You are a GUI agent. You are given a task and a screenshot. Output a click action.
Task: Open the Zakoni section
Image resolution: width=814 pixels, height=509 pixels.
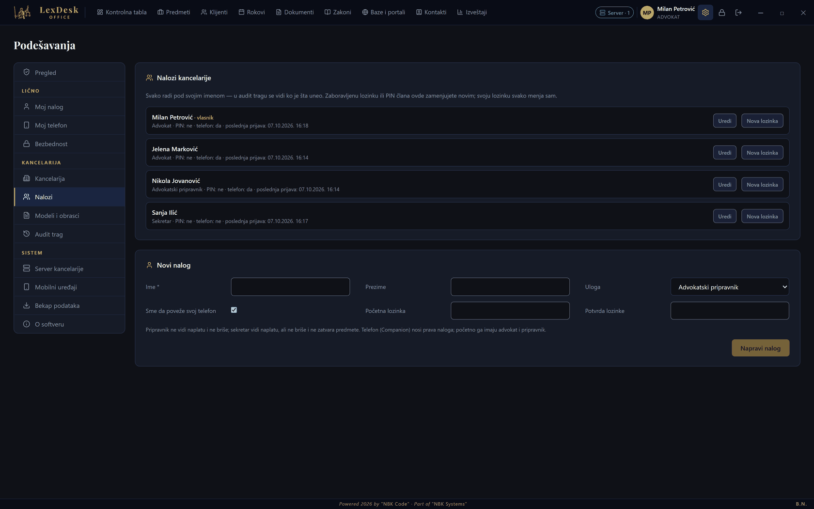tap(338, 12)
